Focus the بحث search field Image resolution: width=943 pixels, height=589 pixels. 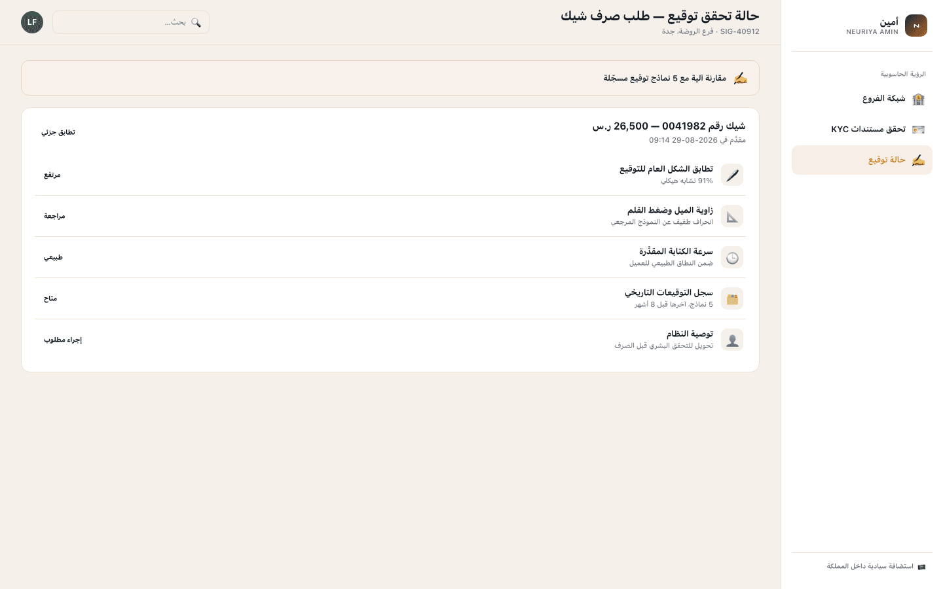click(x=131, y=22)
